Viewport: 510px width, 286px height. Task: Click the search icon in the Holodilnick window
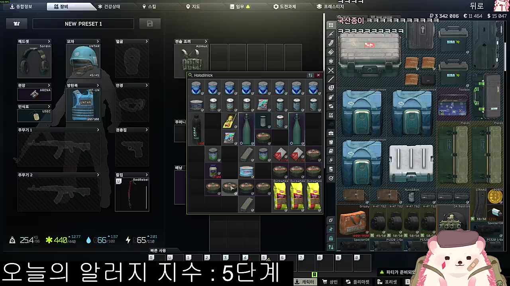[x=191, y=75]
